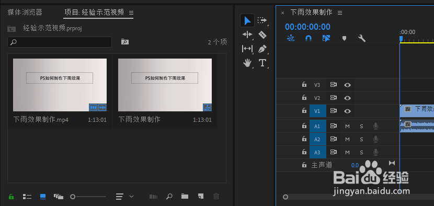
Task: Open timeline display settings wrench
Action: (362, 38)
